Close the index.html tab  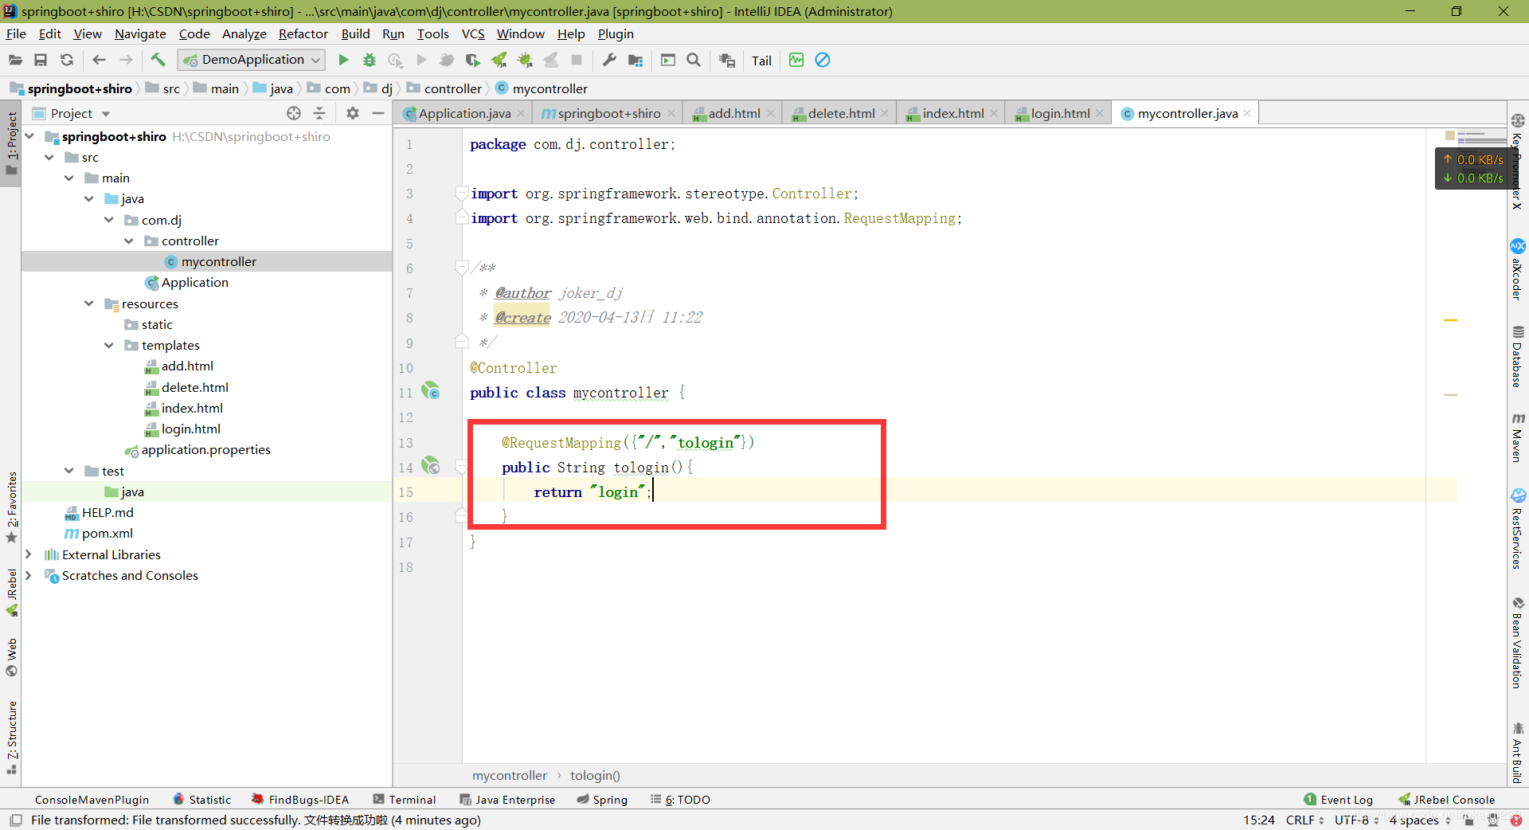point(994,113)
